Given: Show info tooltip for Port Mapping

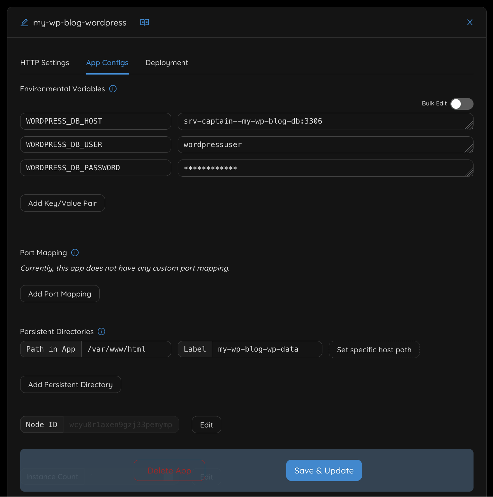Looking at the screenshot, I should (75, 253).
